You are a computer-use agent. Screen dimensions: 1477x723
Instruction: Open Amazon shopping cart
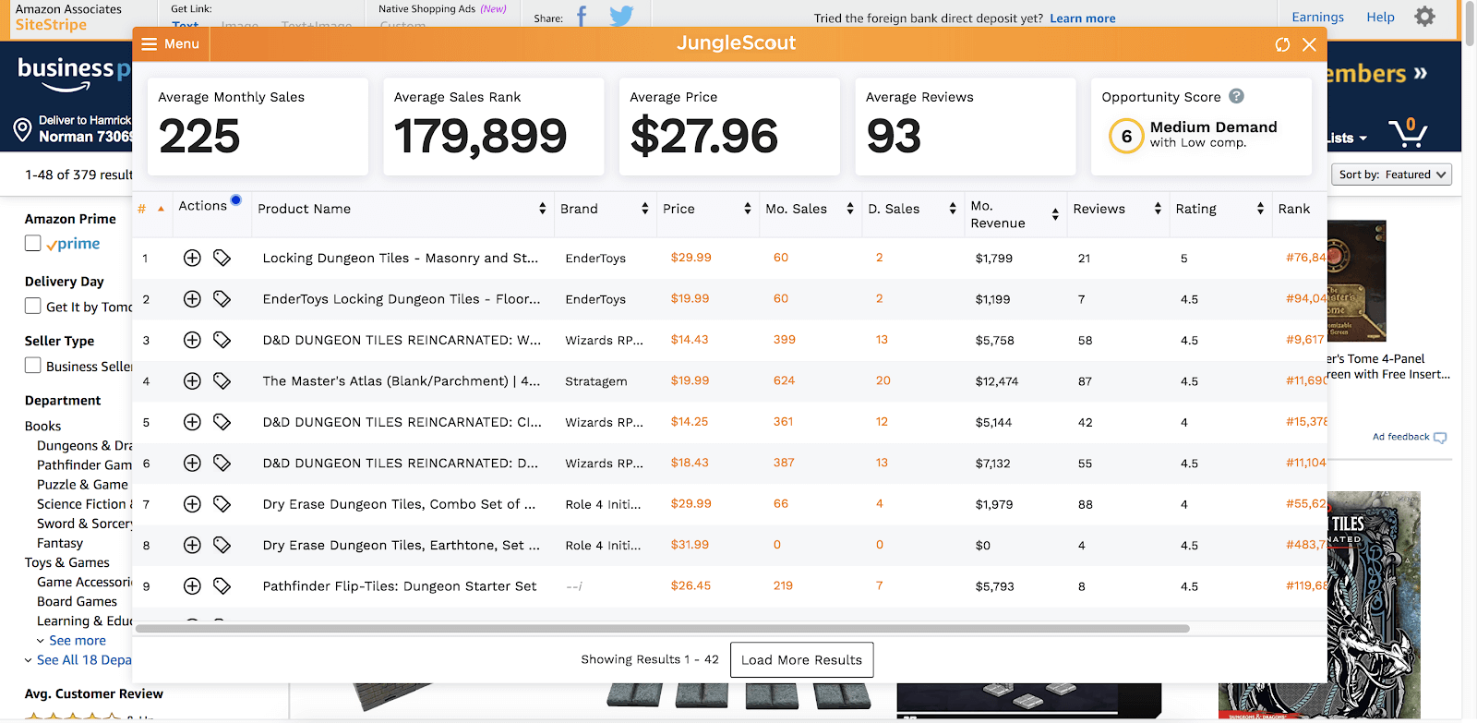1408,133
